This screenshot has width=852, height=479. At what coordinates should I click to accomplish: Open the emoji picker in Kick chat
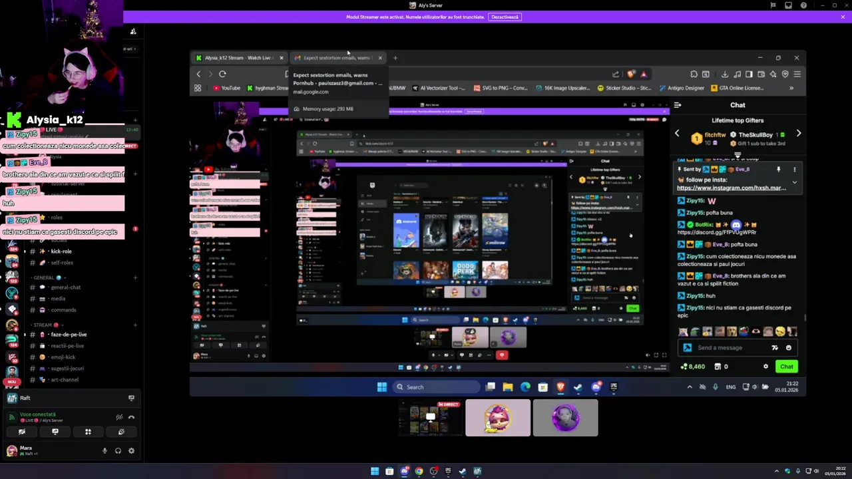tap(789, 347)
